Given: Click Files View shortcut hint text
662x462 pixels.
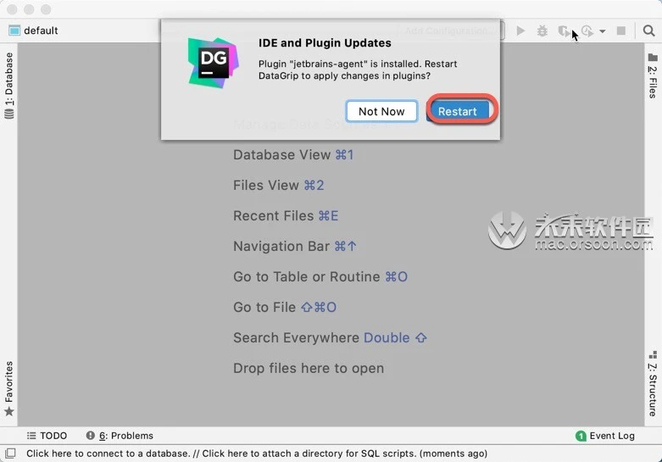Looking at the screenshot, I should coord(279,185).
